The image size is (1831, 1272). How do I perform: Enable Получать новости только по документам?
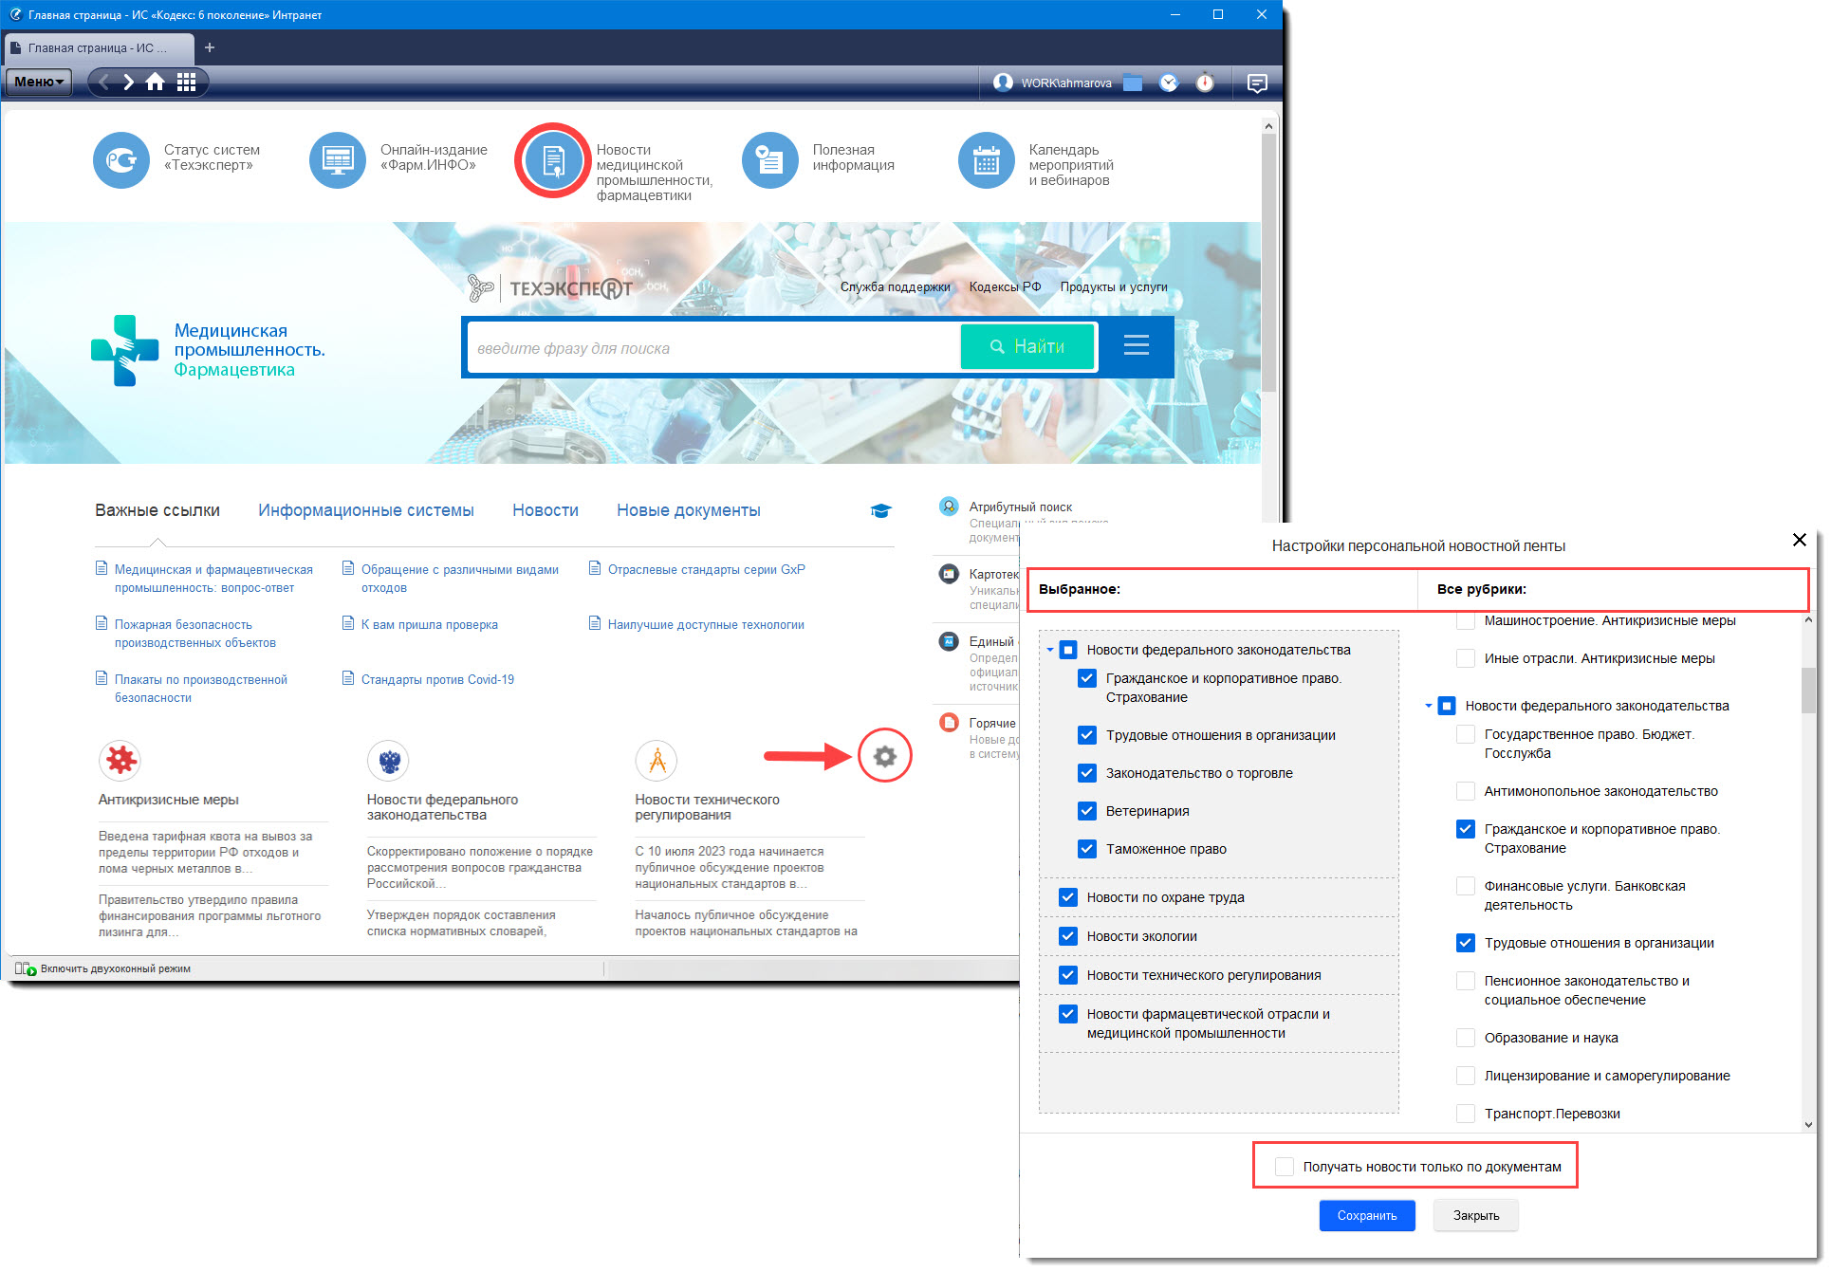tap(1285, 1167)
